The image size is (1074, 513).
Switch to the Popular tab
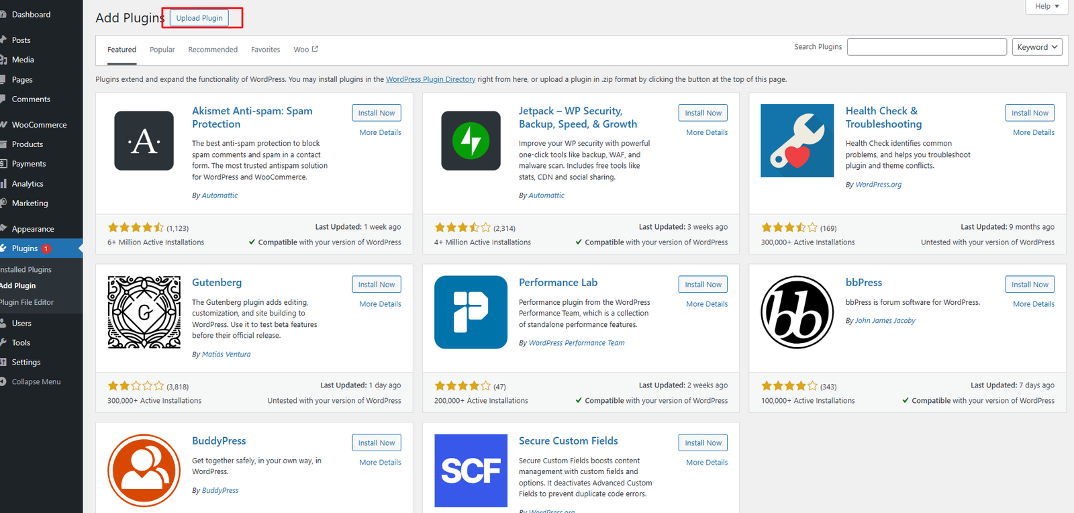pos(162,50)
